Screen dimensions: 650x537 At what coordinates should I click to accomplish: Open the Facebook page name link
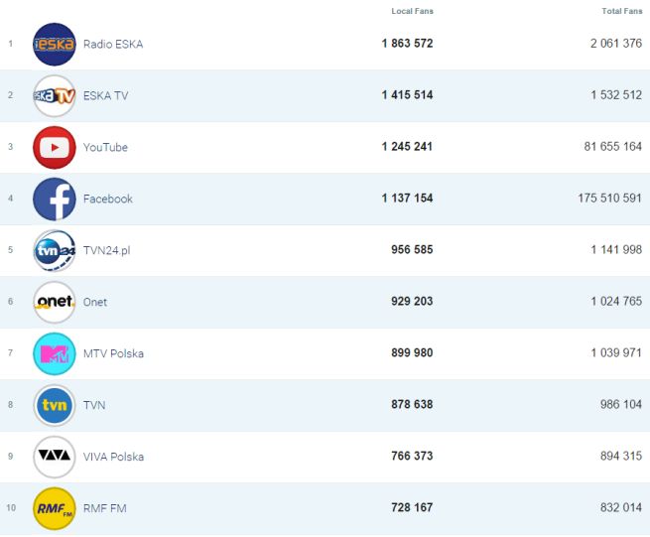point(108,200)
